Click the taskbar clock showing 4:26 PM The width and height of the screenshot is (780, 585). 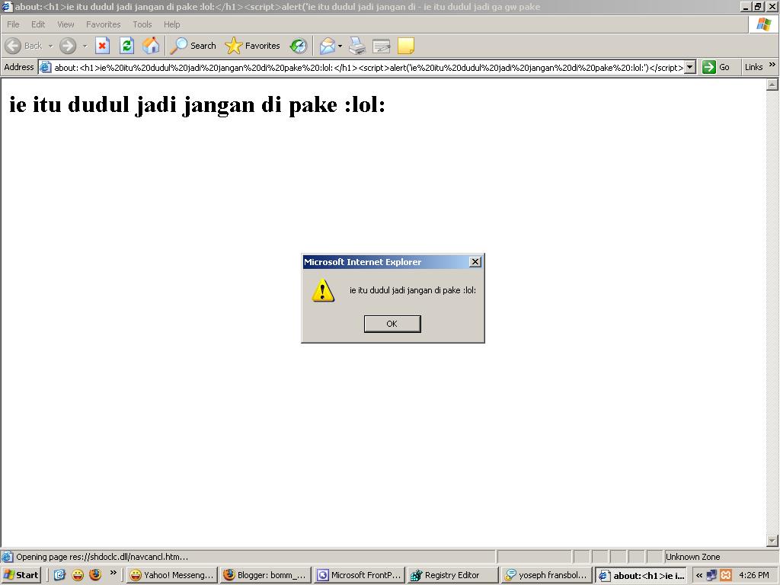[x=754, y=575]
